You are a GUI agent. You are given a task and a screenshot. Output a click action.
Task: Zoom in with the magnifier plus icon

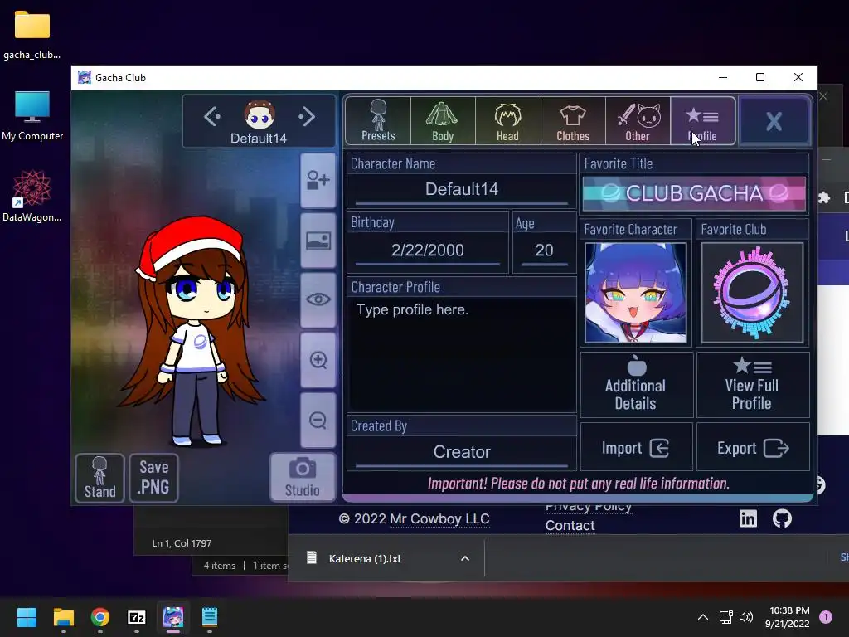(x=318, y=360)
